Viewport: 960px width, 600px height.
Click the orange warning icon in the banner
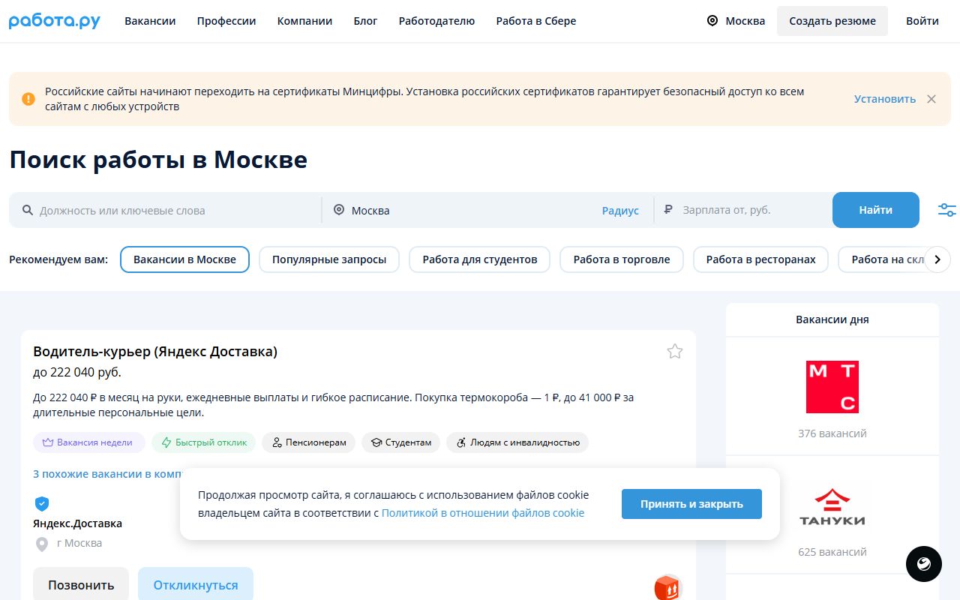pos(28,99)
